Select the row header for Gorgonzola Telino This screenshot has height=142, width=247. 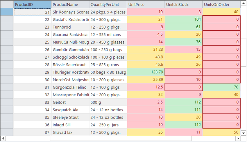coord(7,87)
